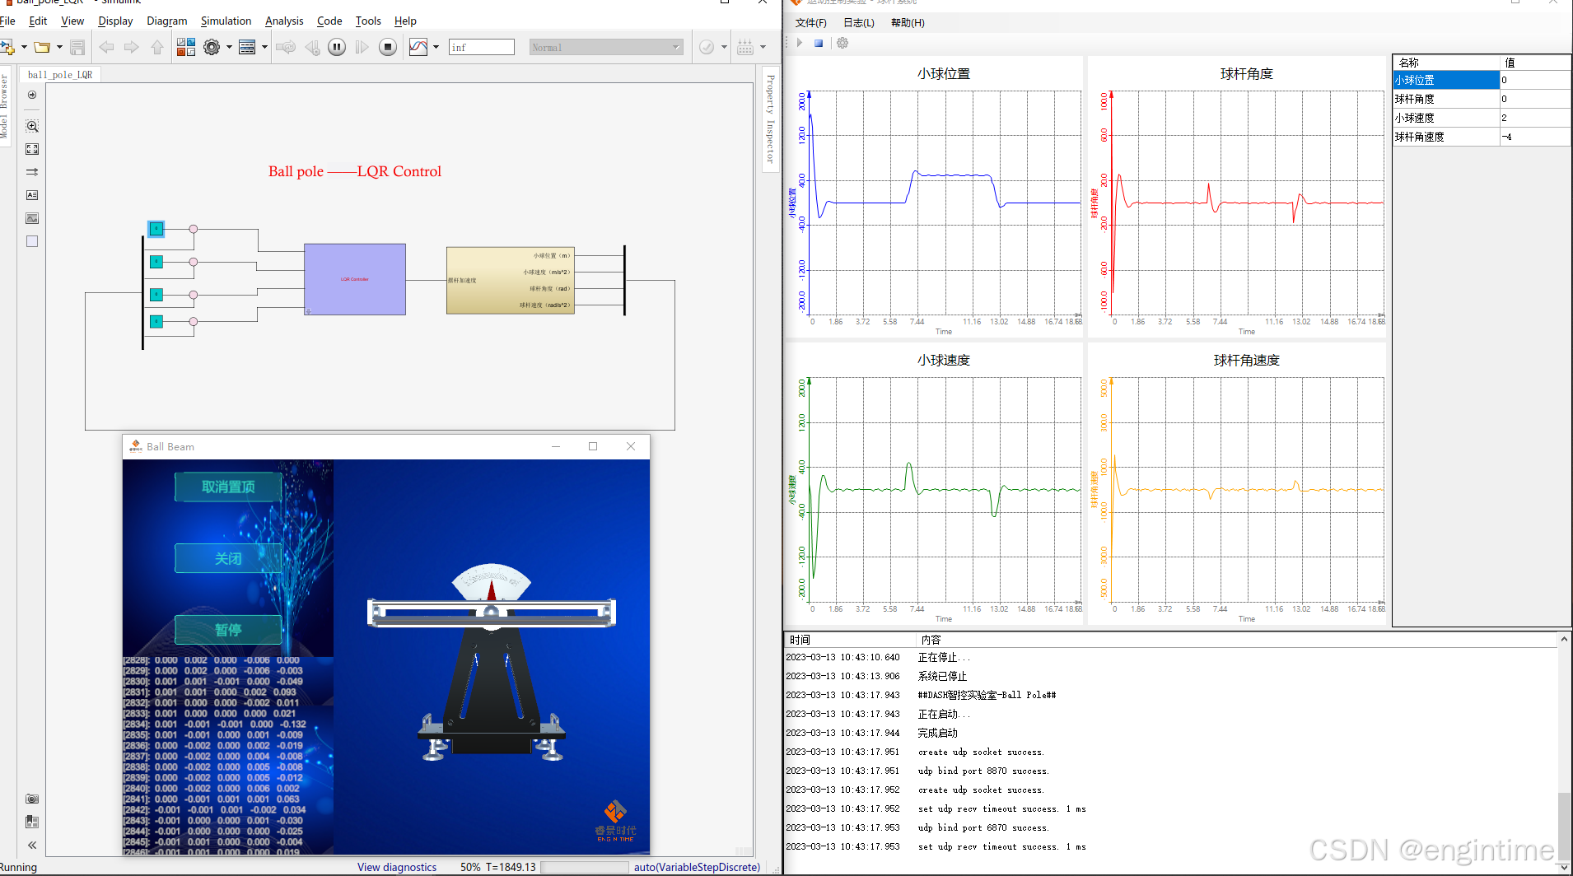Open the Property Inspector side tab
This screenshot has height=876, width=1573.
point(771,119)
